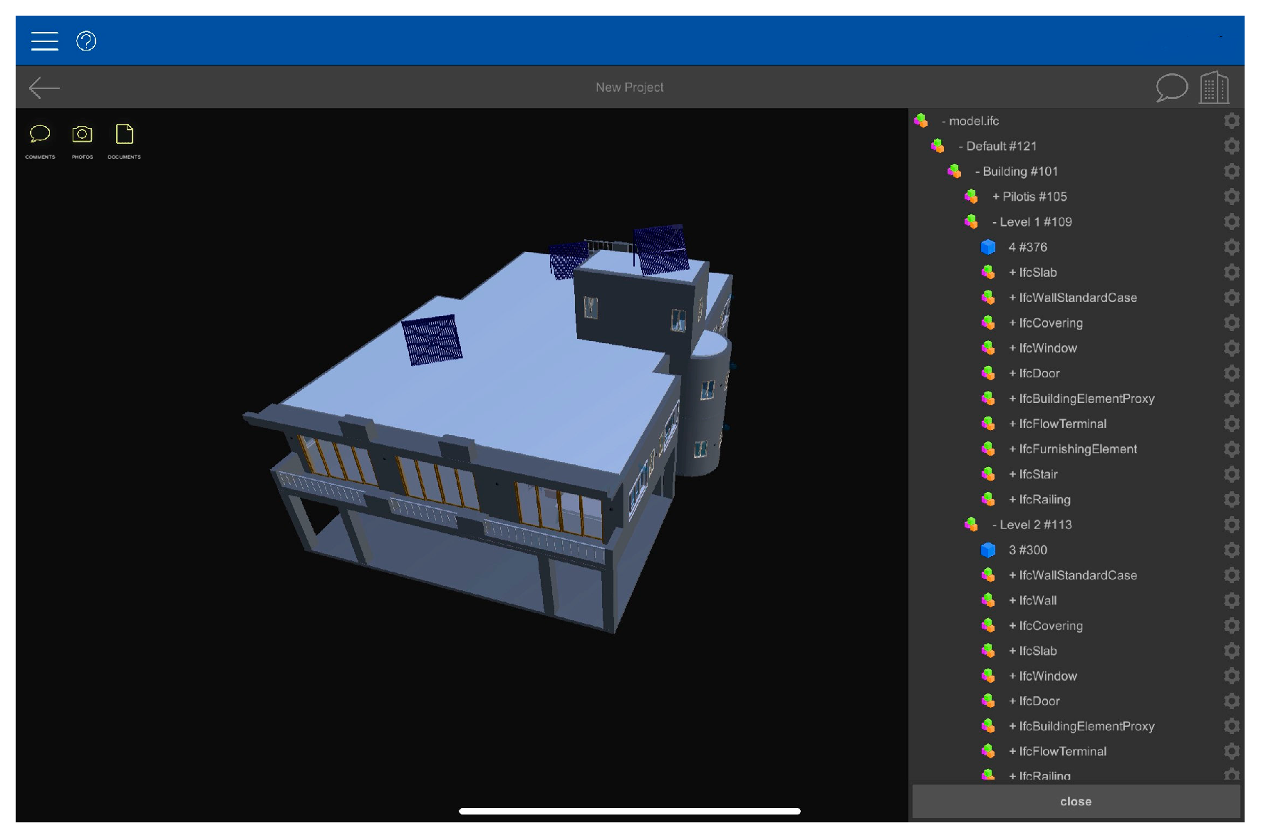Click the New Project title
The width and height of the screenshot is (1261, 838).
(x=629, y=88)
